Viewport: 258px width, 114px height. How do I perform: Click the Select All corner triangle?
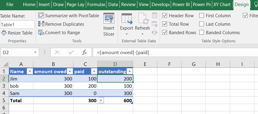tap(6, 64)
